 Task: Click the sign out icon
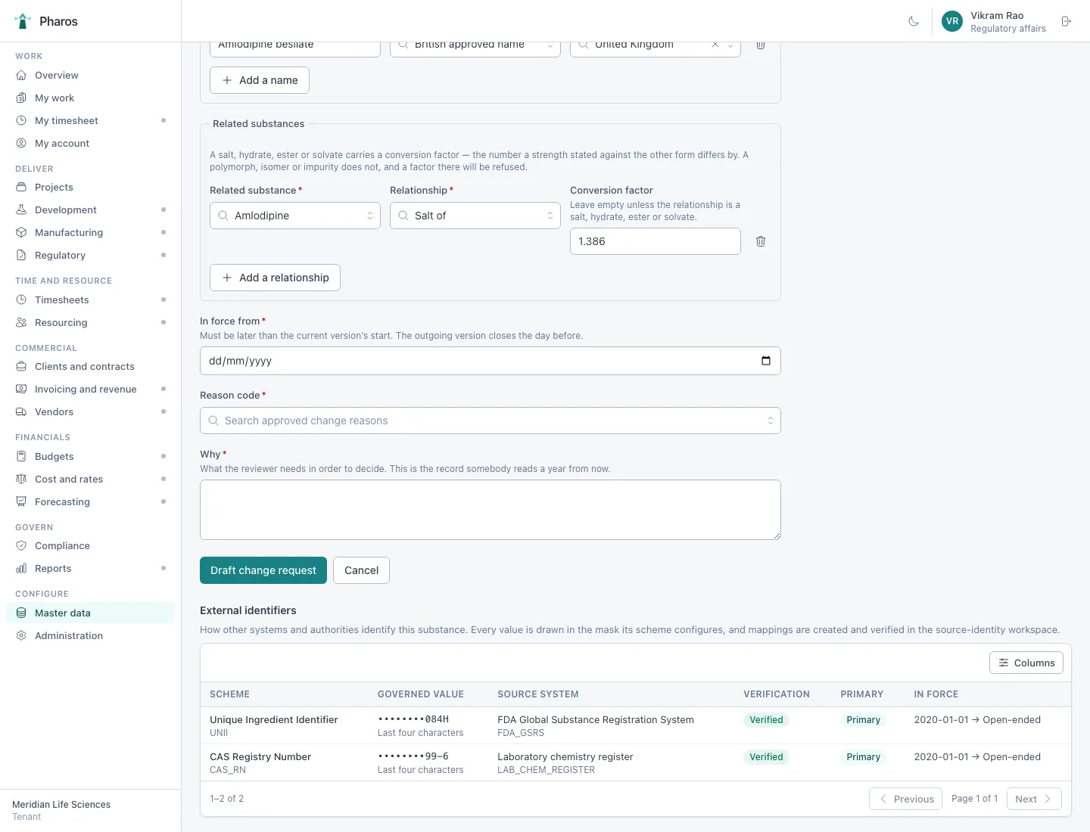[1067, 21]
